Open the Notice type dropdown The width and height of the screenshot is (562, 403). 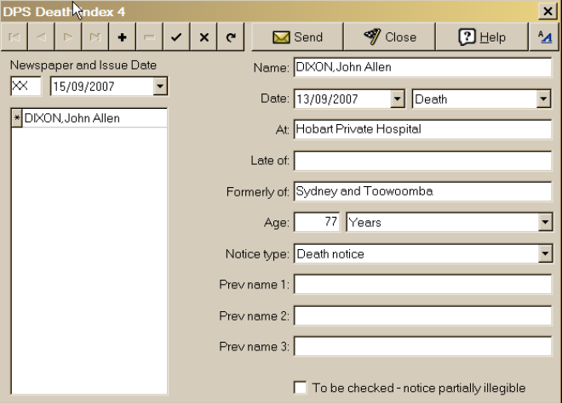(x=544, y=253)
